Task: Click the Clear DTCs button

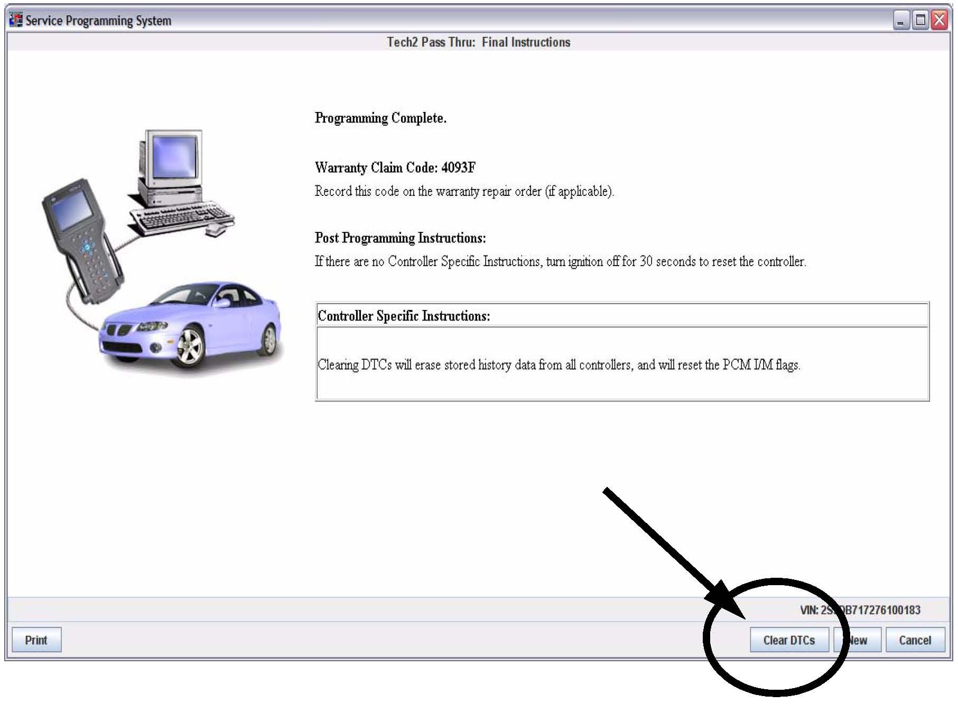Action: (788, 640)
